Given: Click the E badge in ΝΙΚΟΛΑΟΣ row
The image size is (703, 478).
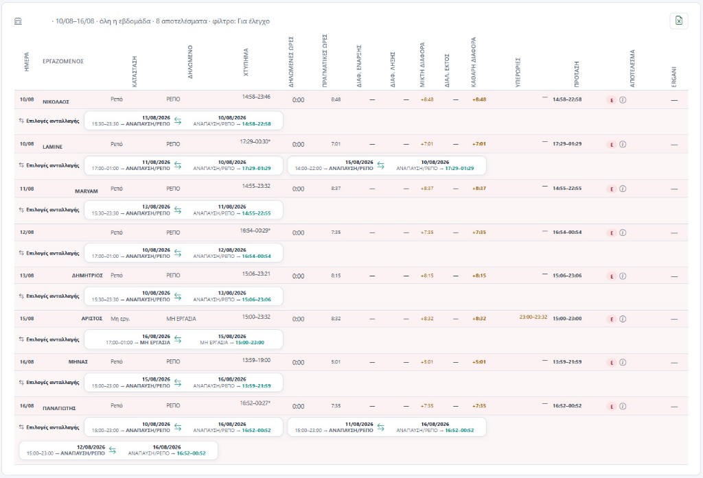Looking at the screenshot, I should (612, 100).
